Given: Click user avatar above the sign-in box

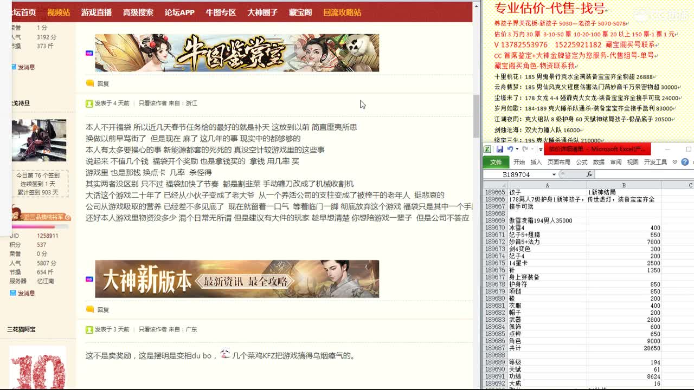Looking at the screenshot, I should pyautogui.click(x=39, y=140).
